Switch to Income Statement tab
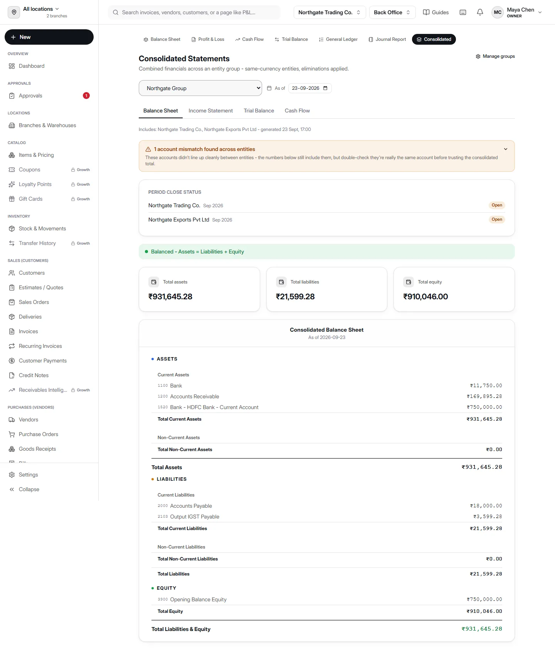 210,111
